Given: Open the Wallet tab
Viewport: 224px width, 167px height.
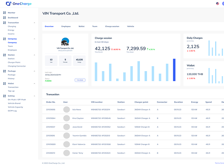Looking at the screenshot, I should click(x=81, y=26).
